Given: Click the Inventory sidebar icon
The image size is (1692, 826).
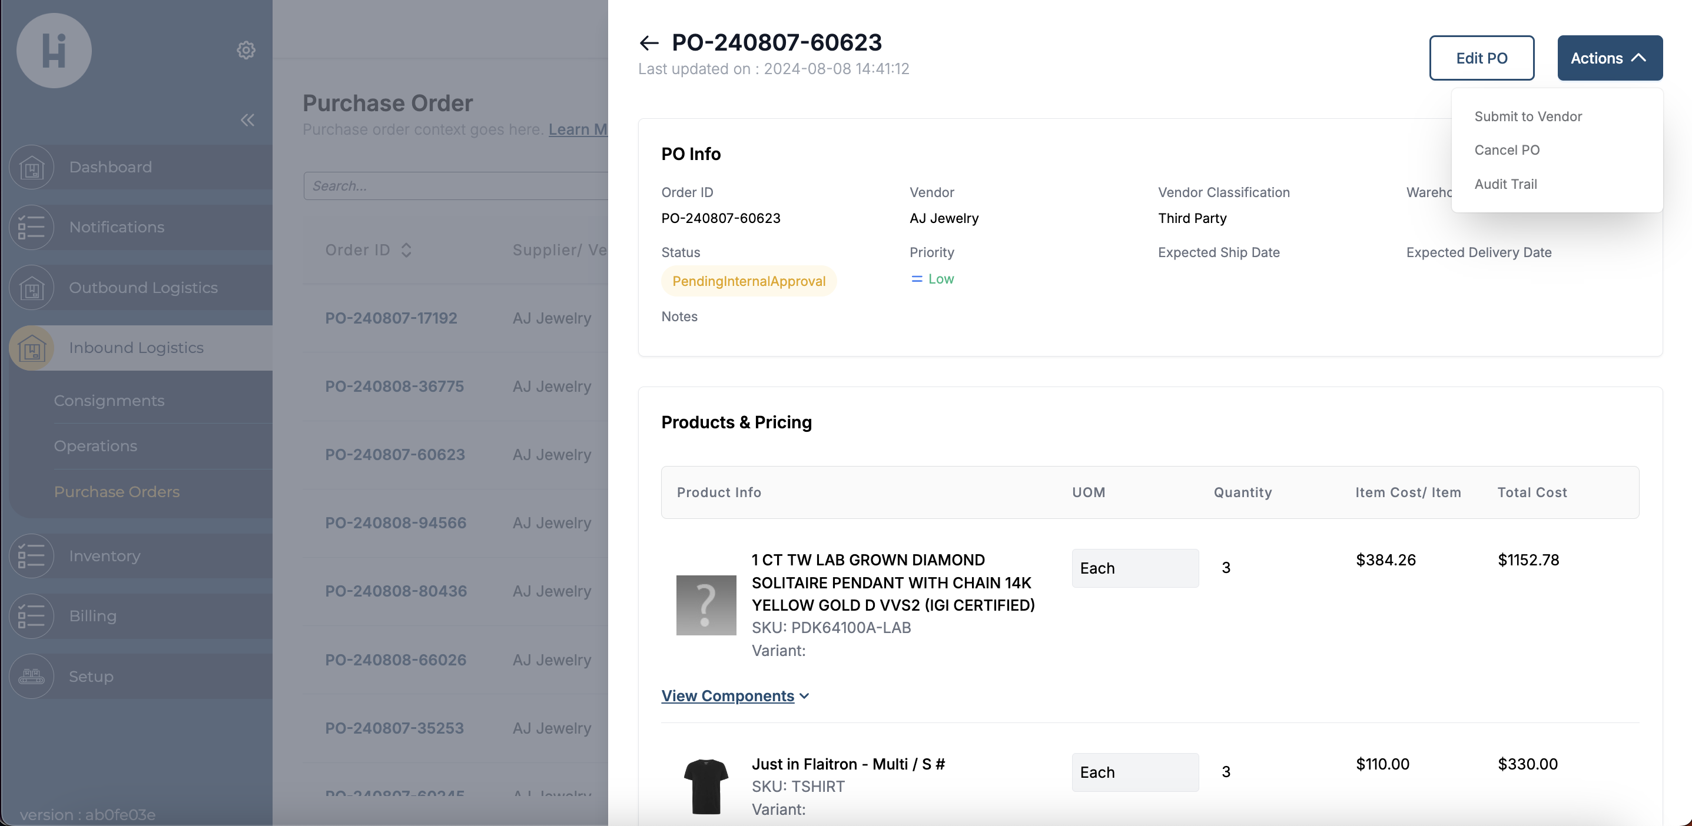Looking at the screenshot, I should point(32,556).
